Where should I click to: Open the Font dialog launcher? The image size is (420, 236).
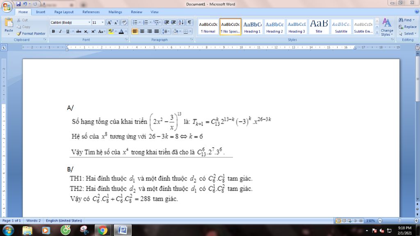(x=126, y=40)
